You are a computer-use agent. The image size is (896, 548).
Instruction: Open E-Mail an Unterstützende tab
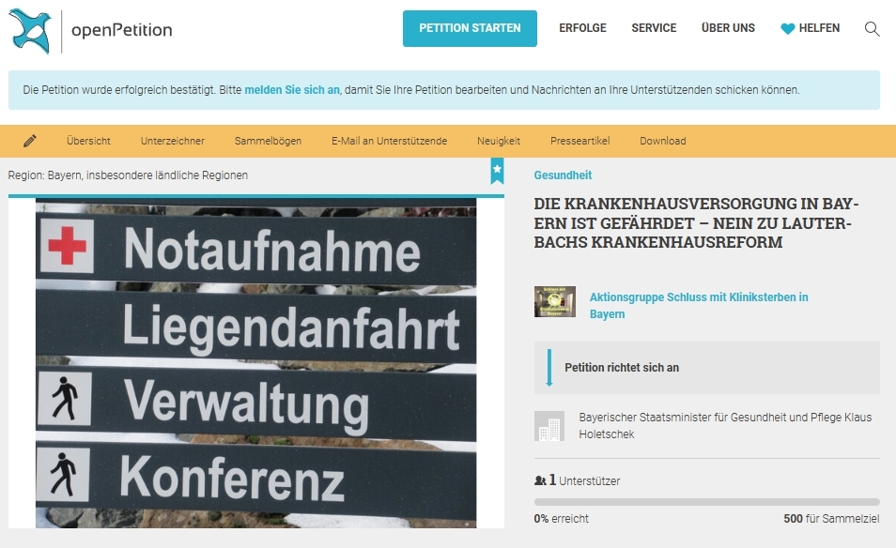(x=389, y=141)
